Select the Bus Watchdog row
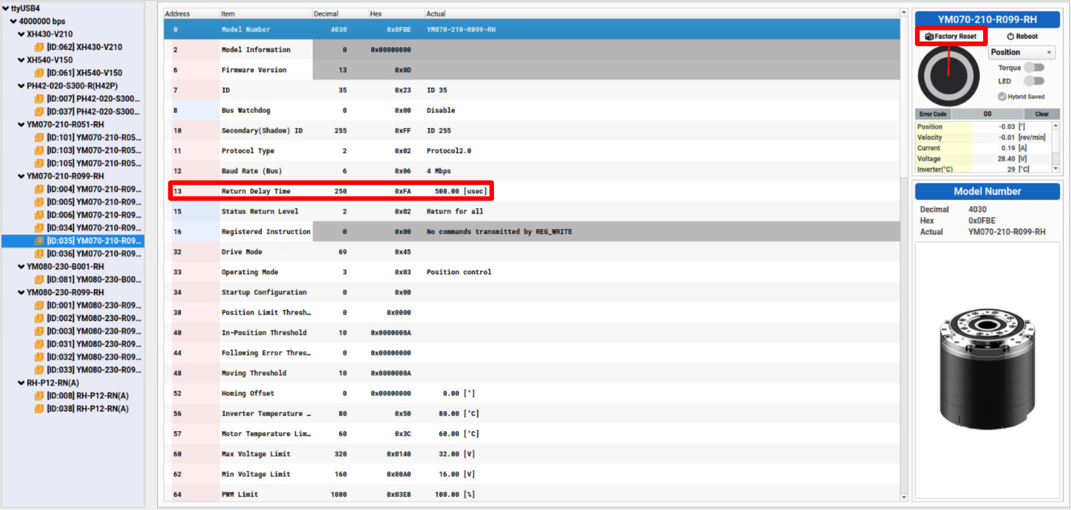The width and height of the screenshot is (1071, 510). (531, 110)
